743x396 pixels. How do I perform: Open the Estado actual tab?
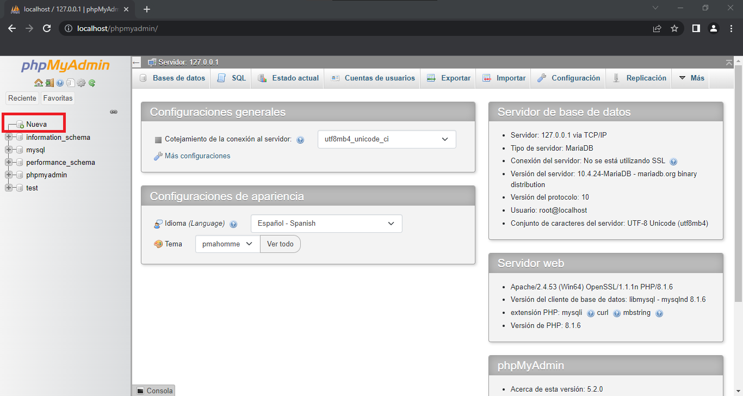288,78
